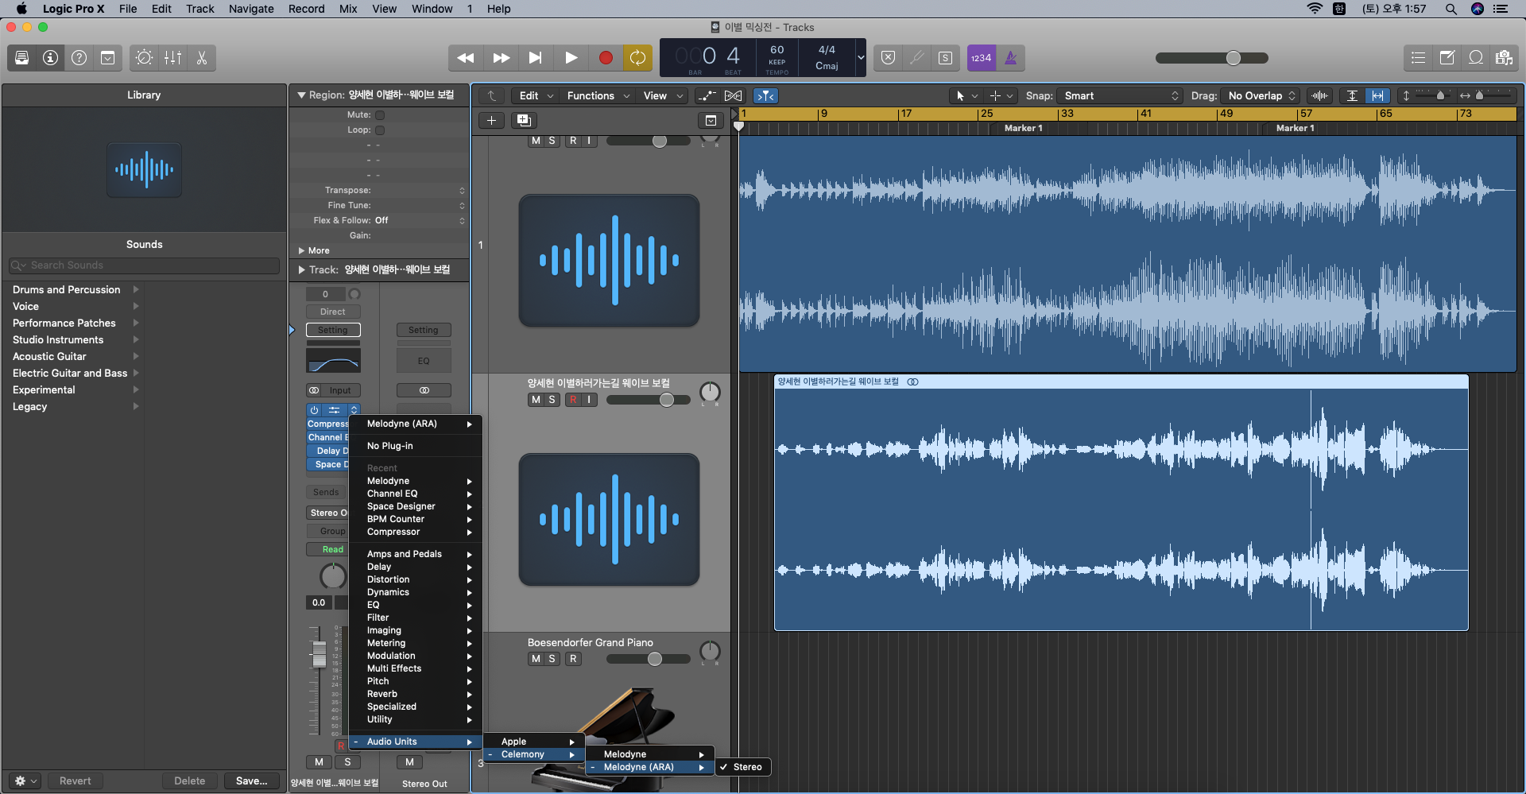1526x794 pixels.
Task: Toggle the Solo S button in control bar
Action: click(x=945, y=58)
